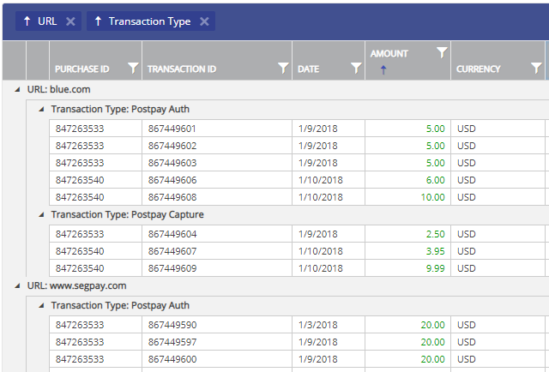Viewport: 549px width, 372px height.
Task: Collapse the URL: blue.com group
Action: point(18,88)
